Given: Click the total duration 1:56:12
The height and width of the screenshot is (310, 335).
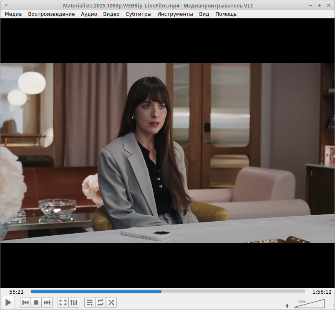Looking at the screenshot, I should coord(322,292).
